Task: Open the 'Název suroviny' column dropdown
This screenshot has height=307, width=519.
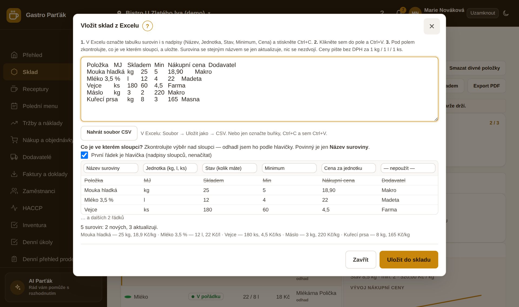Action: click(111, 168)
